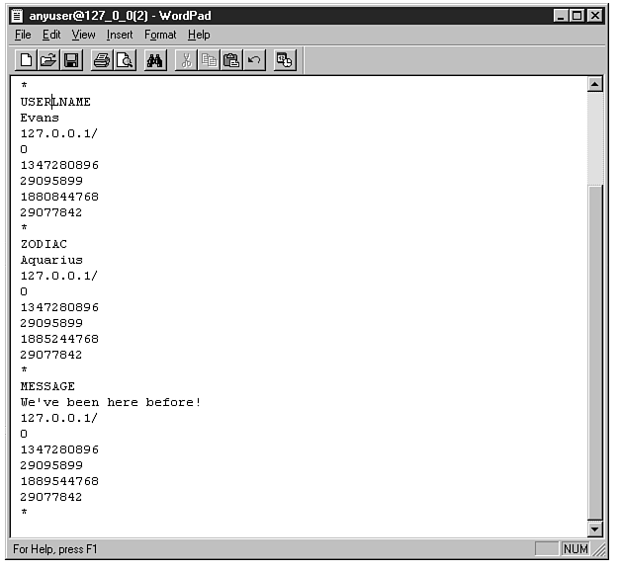The image size is (620, 570).
Task: Create a new document with toolbar icon
Action: click(x=27, y=61)
